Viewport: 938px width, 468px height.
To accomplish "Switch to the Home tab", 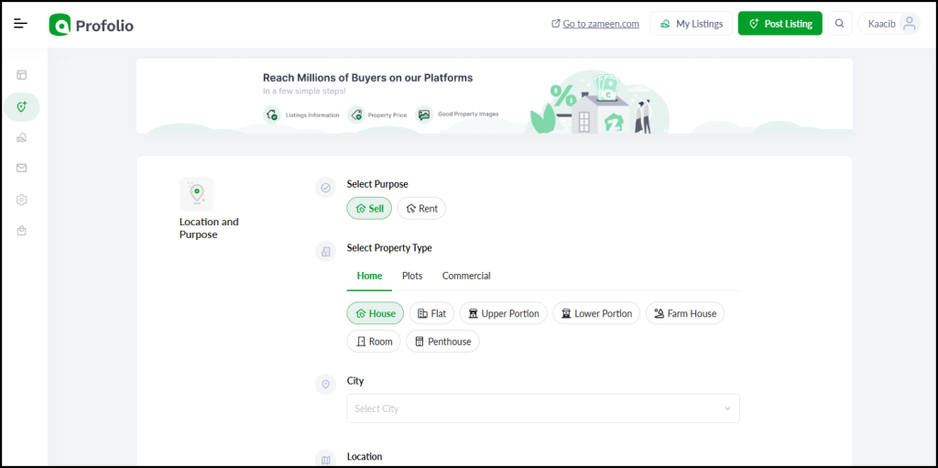I will click(370, 276).
